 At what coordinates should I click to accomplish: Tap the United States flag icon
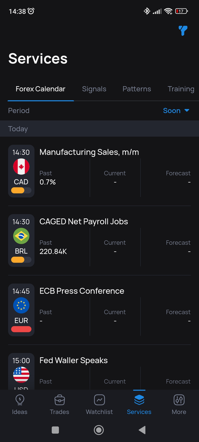(21, 375)
